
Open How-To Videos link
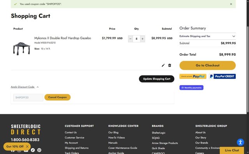tap(117, 138)
